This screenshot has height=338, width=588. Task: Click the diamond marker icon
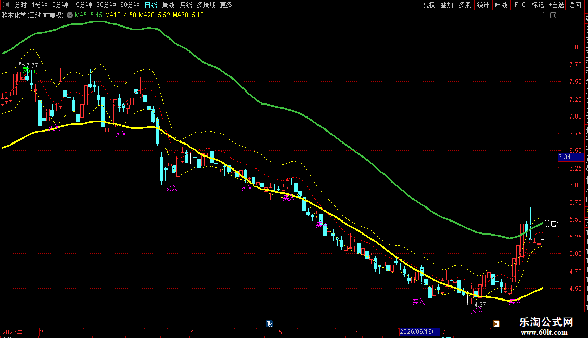click(x=543, y=16)
